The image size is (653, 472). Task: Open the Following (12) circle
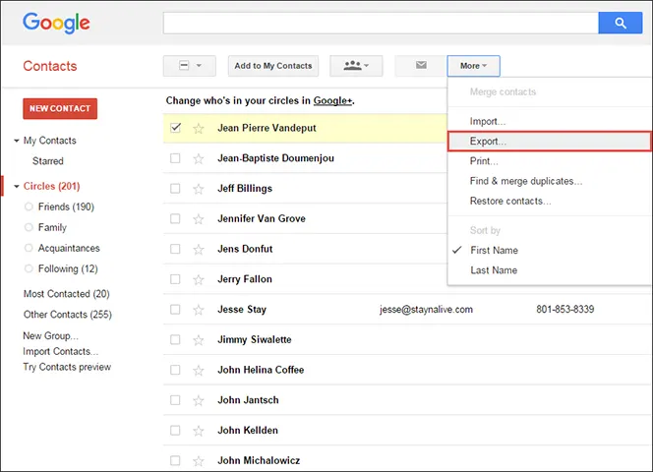pyautogui.click(x=68, y=268)
